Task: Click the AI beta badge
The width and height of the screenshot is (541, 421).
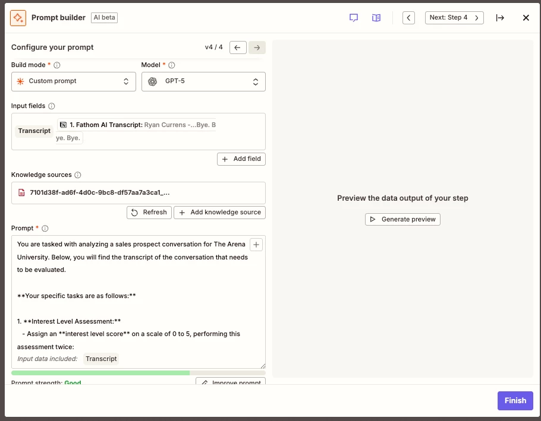Action: (x=104, y=18)
